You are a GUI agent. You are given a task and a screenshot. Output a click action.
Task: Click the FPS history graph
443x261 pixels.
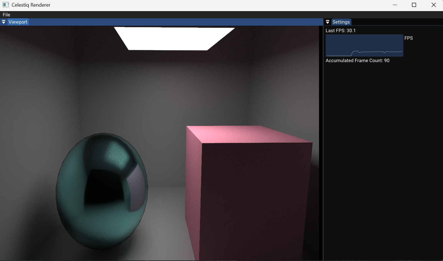(x=364, y=45)
